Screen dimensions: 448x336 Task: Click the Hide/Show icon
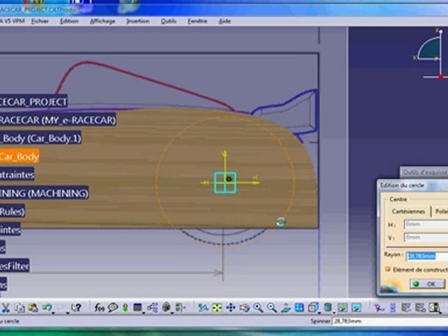click(342, 308)
